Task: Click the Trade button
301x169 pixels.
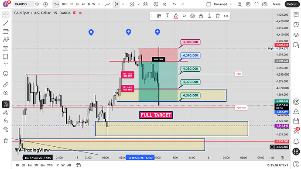Action: (277, 4)
